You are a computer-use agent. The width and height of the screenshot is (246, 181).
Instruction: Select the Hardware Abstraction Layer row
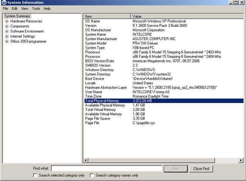pos(164,87)
